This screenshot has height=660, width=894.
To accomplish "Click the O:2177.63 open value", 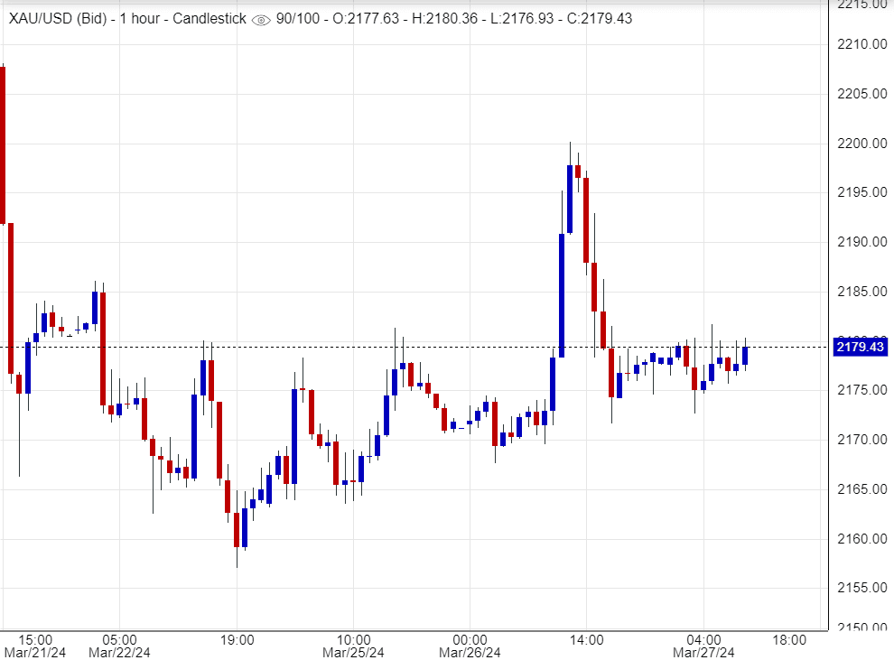I will pyautogui.click(x=368, y=19).
